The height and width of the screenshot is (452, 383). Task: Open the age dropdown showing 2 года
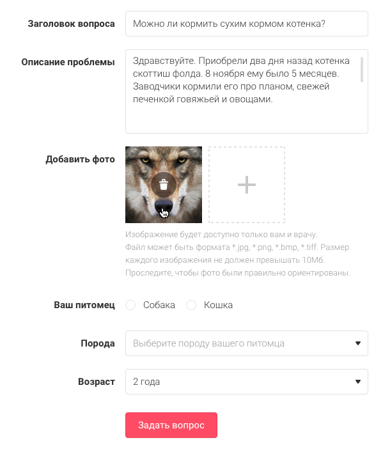[x=247, y=382]
